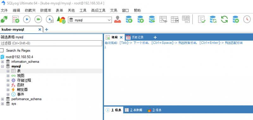This screenshot has width=253, height=120.
Task: Expand the 函数 functions node
Action: [8, 85]
